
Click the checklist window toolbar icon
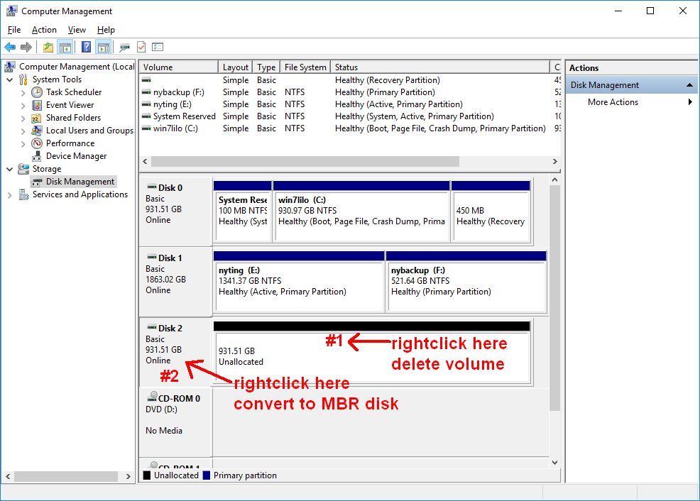click(x=158, y=47)
